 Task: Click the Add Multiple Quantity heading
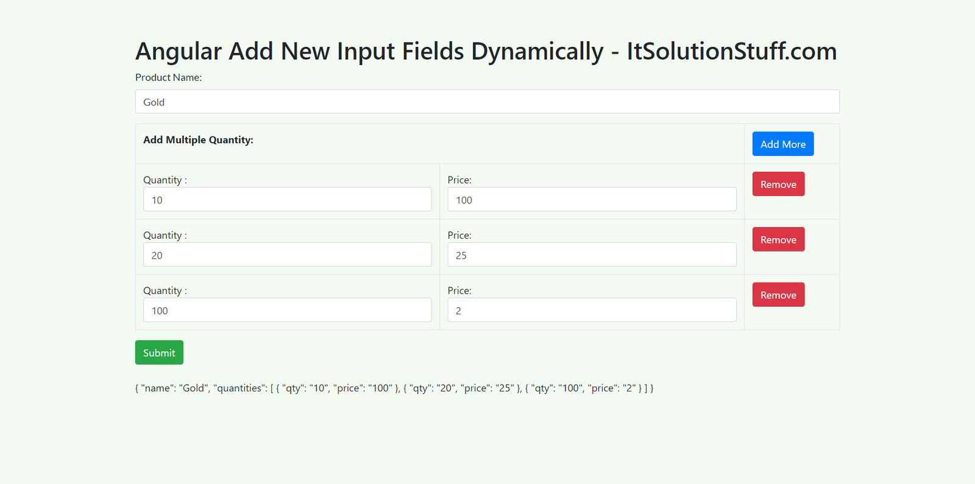198,140
